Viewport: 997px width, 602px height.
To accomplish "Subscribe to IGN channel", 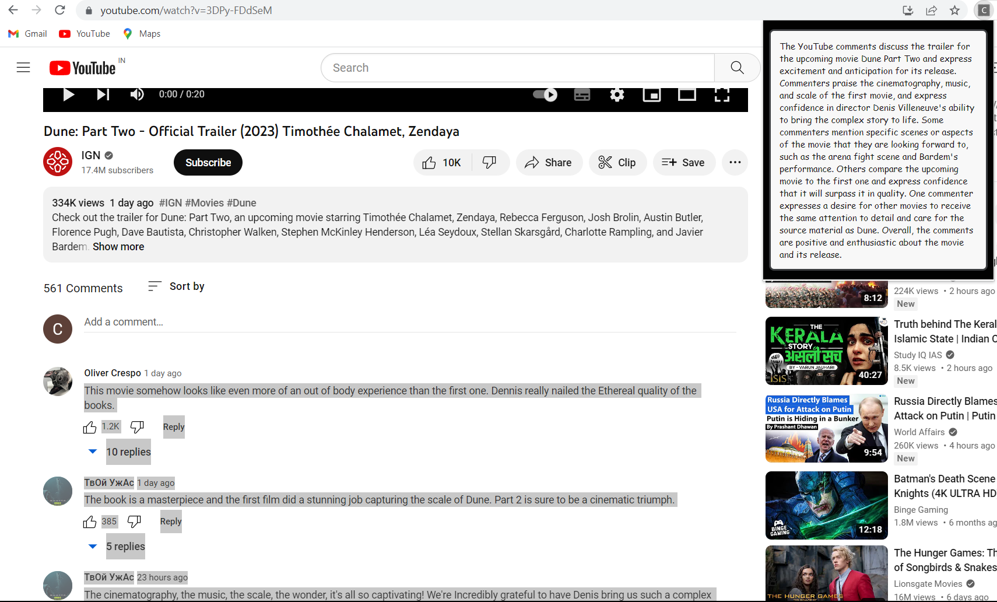I will [x=208, y=163].
